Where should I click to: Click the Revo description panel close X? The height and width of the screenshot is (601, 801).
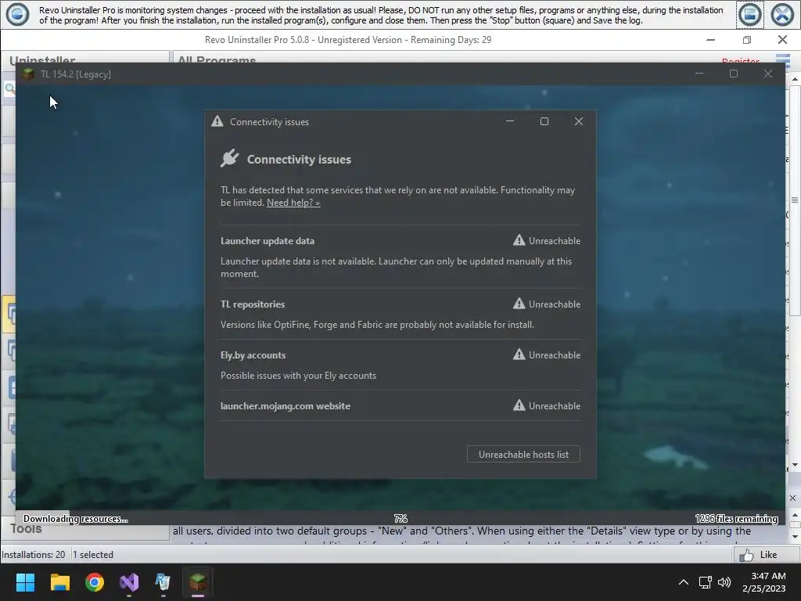[x=792, y=498]
